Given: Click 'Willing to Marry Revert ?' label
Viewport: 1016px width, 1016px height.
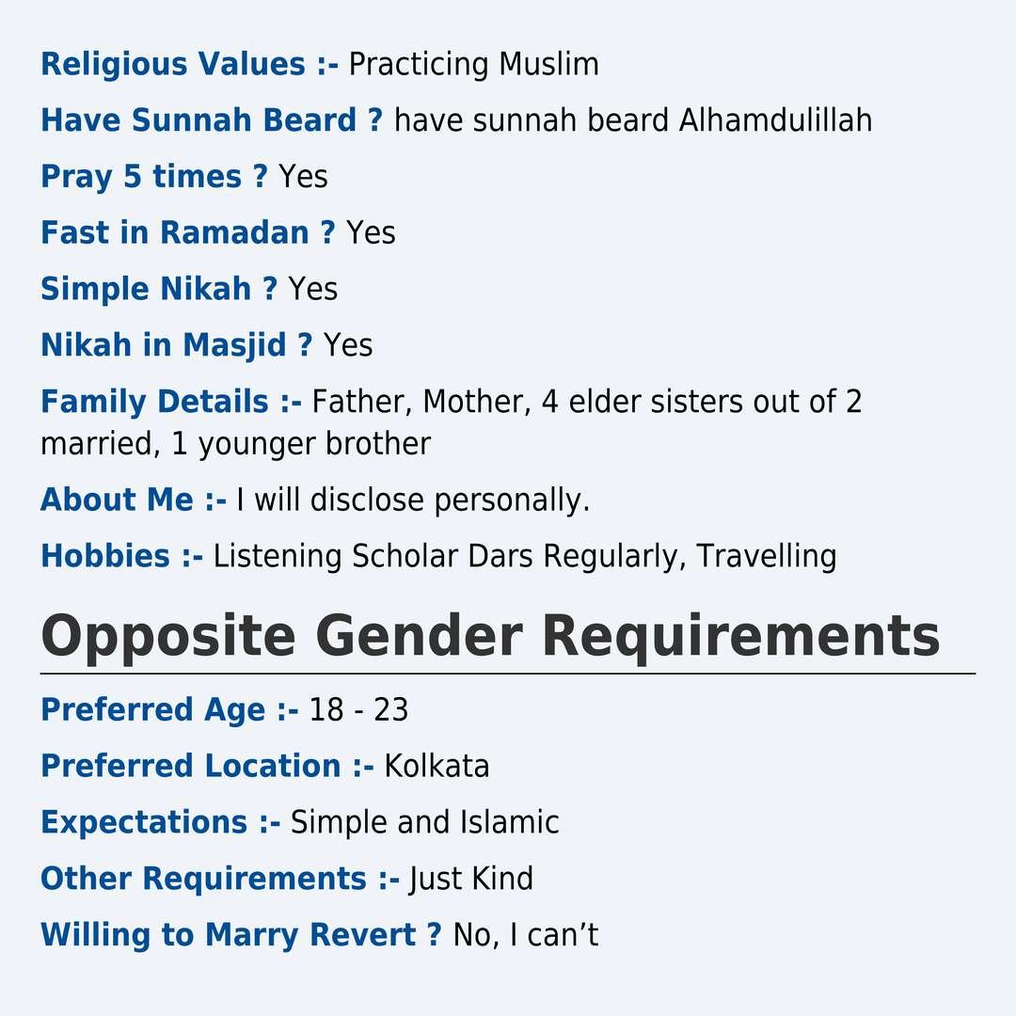Looking at the screenshot, I should click(241, 935).
